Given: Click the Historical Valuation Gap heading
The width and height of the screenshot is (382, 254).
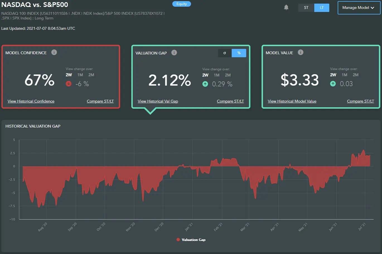Looking at the screenshot, I should point(33,126).
